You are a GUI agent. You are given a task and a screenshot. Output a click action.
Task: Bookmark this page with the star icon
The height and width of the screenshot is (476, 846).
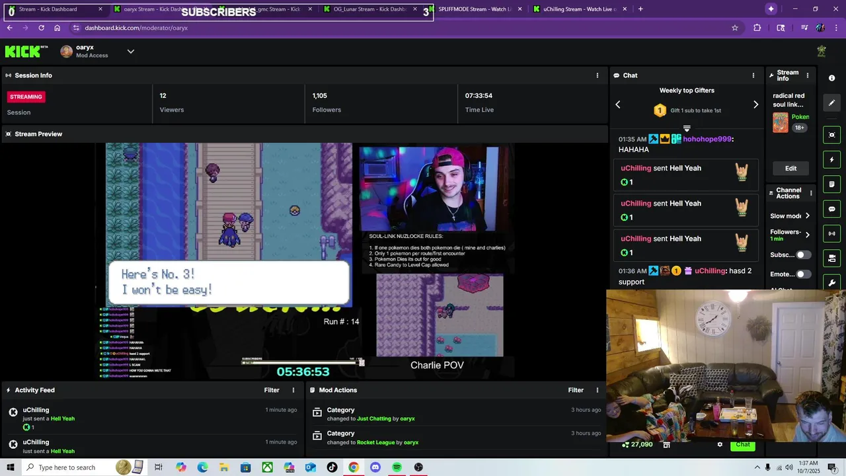(x=734, y=28)
